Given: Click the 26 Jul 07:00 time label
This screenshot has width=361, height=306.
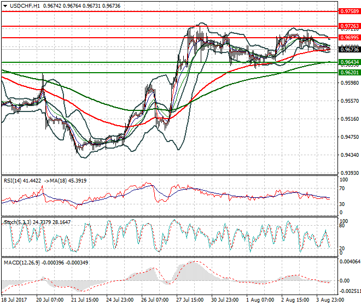Looking at the screenshot, I should click(x=155, y=300).
